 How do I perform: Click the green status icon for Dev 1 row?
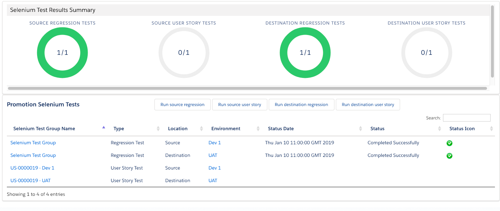point(449,143)
